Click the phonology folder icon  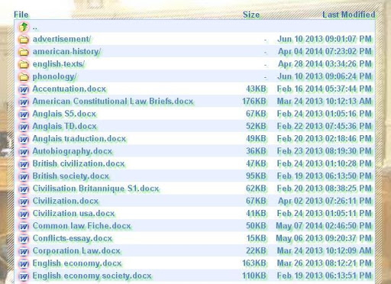pyautogui.click(x=24, y=76)
